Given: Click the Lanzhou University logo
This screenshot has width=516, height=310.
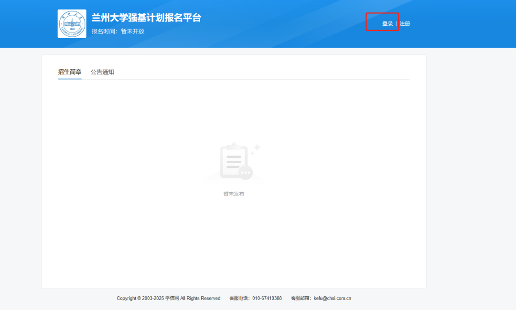Looking at the screenshot, I should [72, 24].
